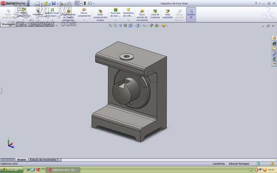Open View Palette task pane tab
The width and height of the screenshot is (277, 173).
click(274, 53)
